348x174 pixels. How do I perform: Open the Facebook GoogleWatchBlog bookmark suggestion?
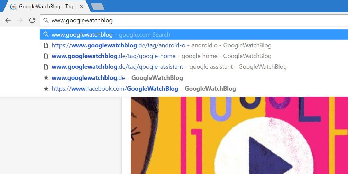(194, 89)
